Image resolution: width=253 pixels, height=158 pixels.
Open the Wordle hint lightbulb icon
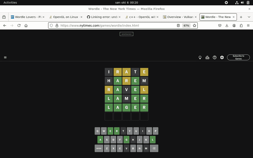click(200, 58)
